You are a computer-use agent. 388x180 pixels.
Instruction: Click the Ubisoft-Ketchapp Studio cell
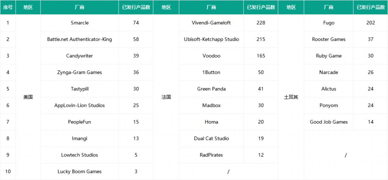point(211,39)
